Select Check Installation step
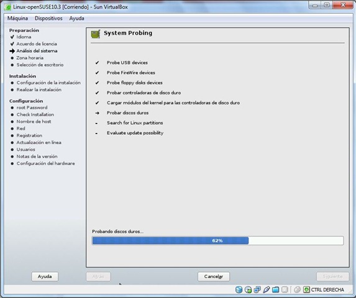The width and height of the screenshot is (356, 298). pos(35,114)
